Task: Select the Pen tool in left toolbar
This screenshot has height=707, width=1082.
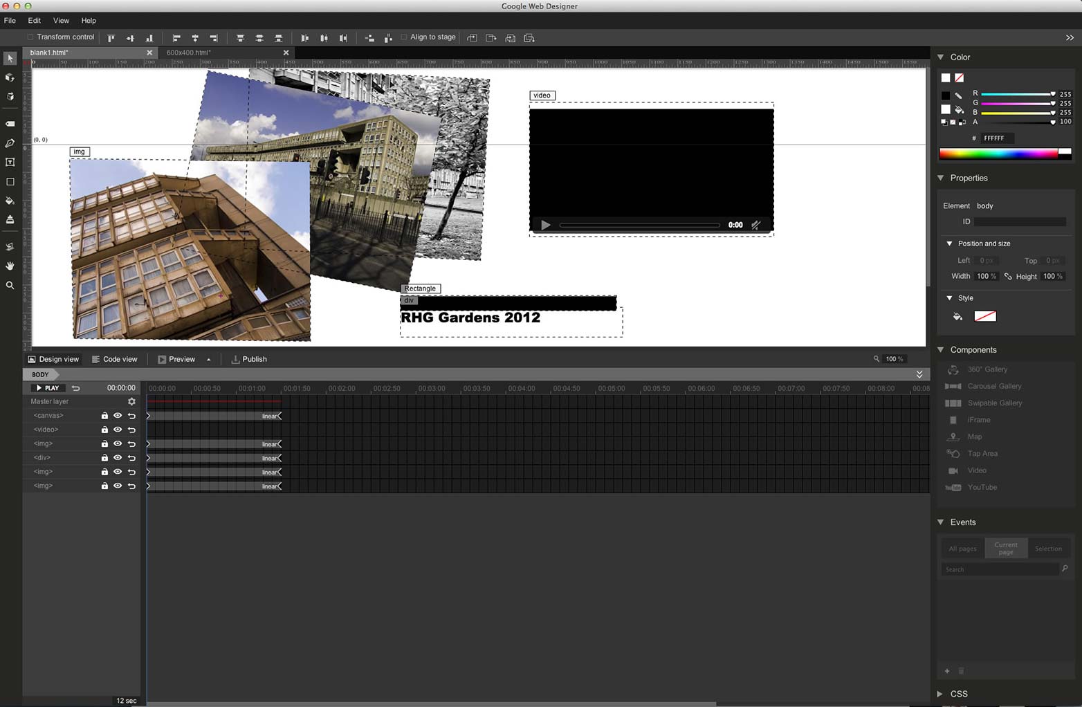Action: point(10,143)
